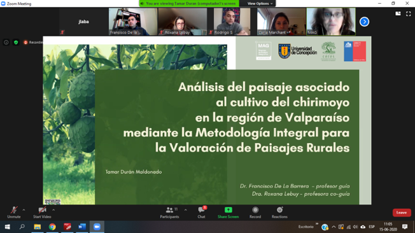Open the Participants panel
Screen dimensions: 415x233
(x=169, y=213)
